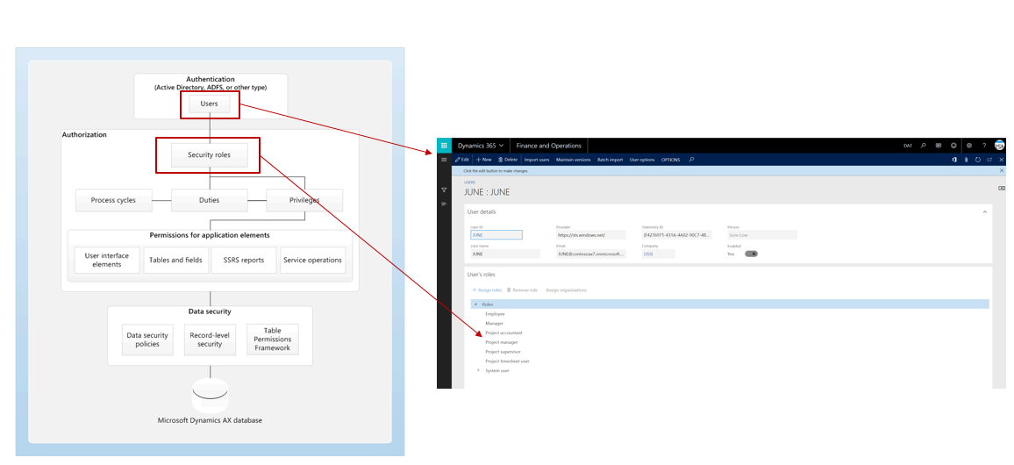The image size is (1014, 465).
Task: Collapse the User details section chevron
Action: point(985,211)
